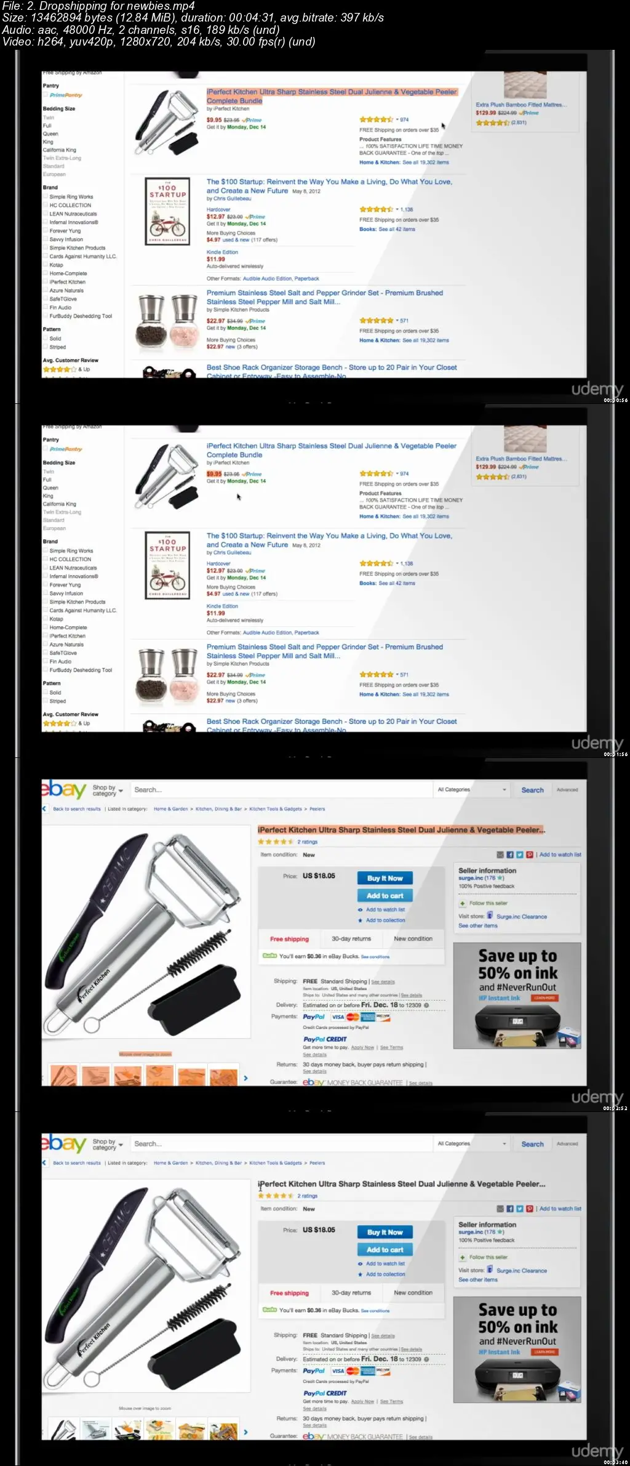Click Facebook share icon in third frame
The image size is (630, 1466).
click(x=510, y=855)
